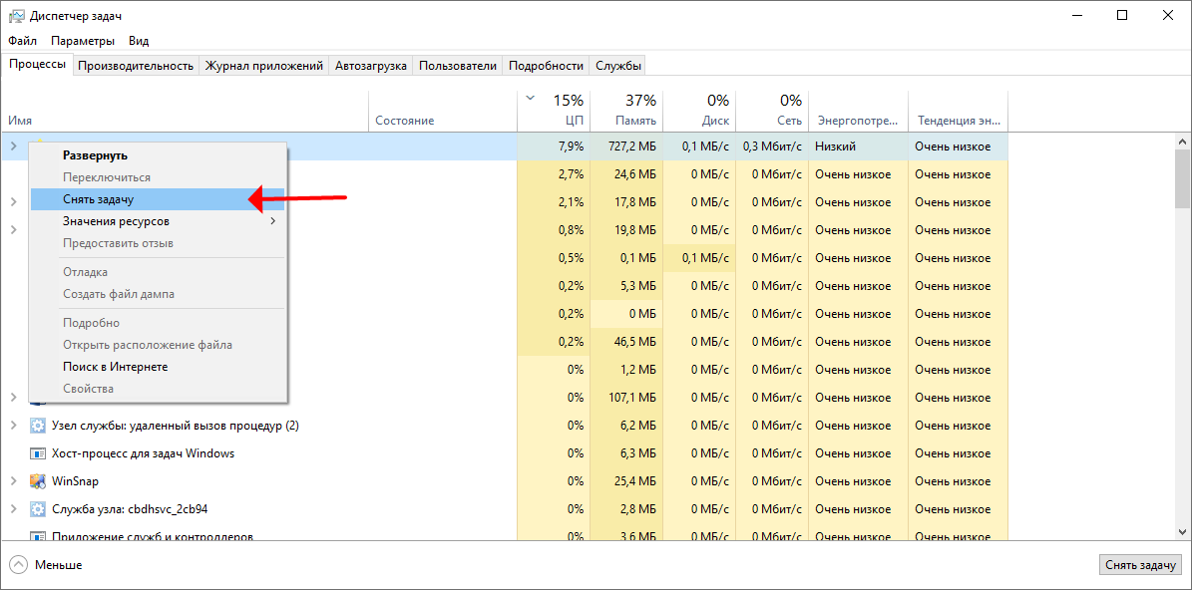The width and height of the screenshot is (1192, 590).
Task: Click the 46,5 МБ memory cell
Action: [x=626, y=342]
